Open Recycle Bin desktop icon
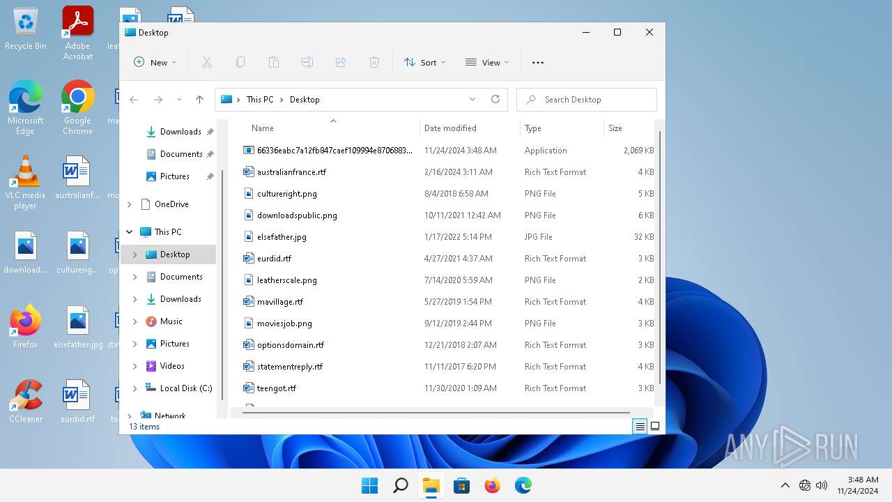 pyautogui.click(x=26, y=29)
